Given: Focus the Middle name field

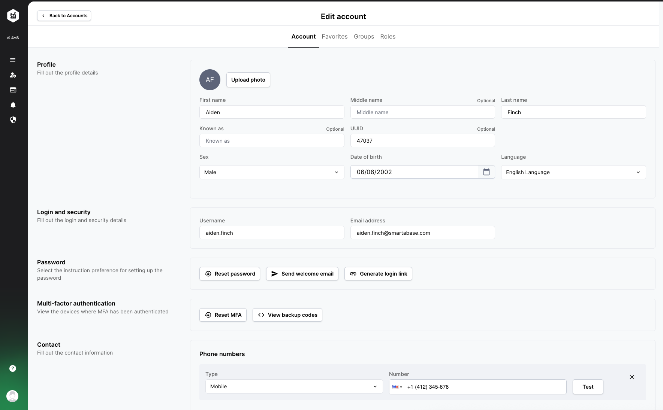Looking at the screenshot, I should tap(423, 112).
